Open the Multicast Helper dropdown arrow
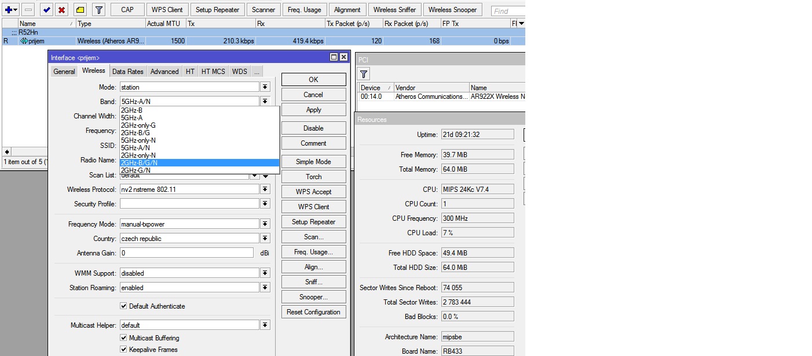Image resolution: width=812 pixels, height=356 pixels. (x=265, y=325)
